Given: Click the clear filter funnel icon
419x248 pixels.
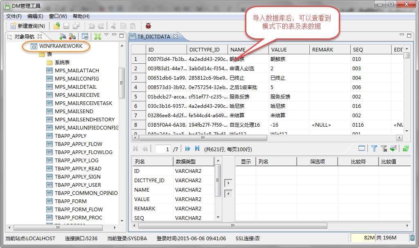Looking at the screenshot, I should tap(384, 149).
